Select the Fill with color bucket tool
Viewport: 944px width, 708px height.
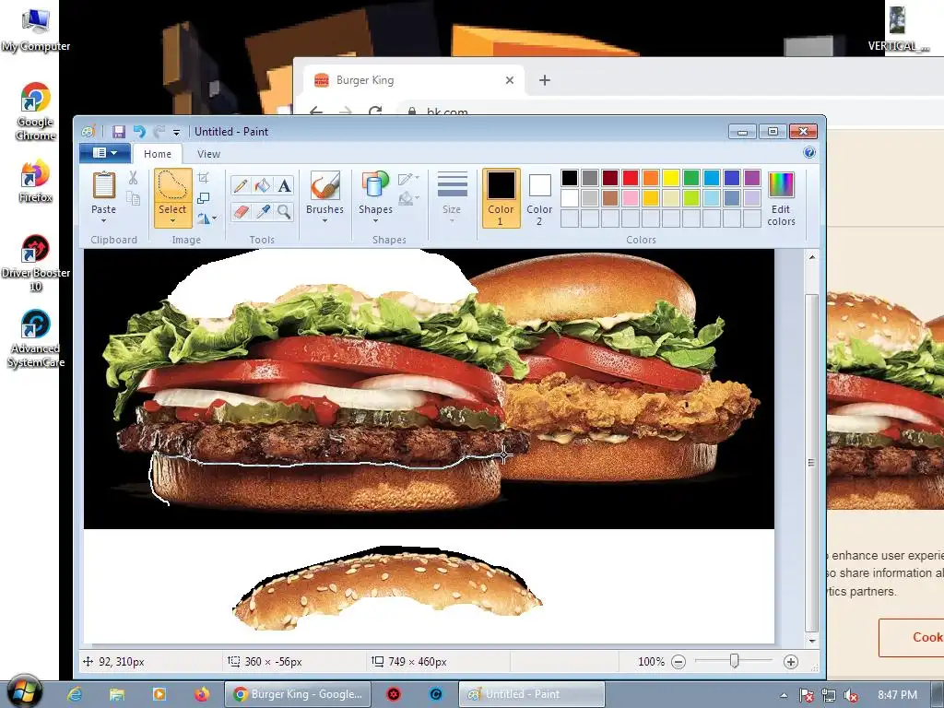(x=263, y=185)
